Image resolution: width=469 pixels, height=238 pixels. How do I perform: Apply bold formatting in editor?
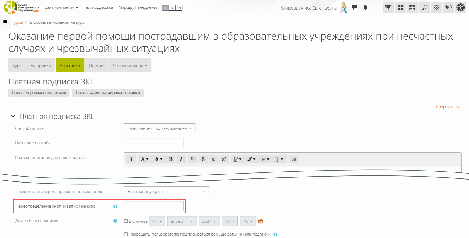click(x=171, y=159)
